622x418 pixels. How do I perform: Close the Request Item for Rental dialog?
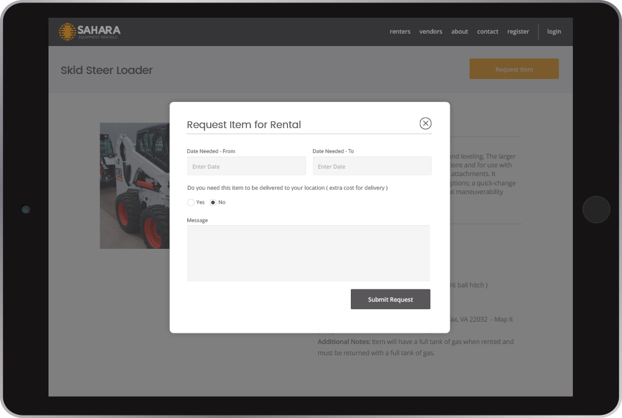[x=425, y=123]
